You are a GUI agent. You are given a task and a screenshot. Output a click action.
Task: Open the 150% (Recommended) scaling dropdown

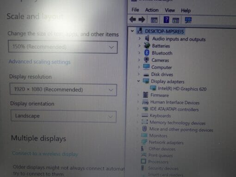coord(63,47)
